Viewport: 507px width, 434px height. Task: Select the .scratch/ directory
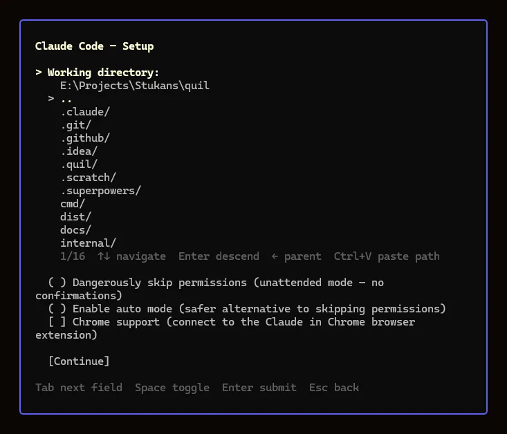click(89, 178)
